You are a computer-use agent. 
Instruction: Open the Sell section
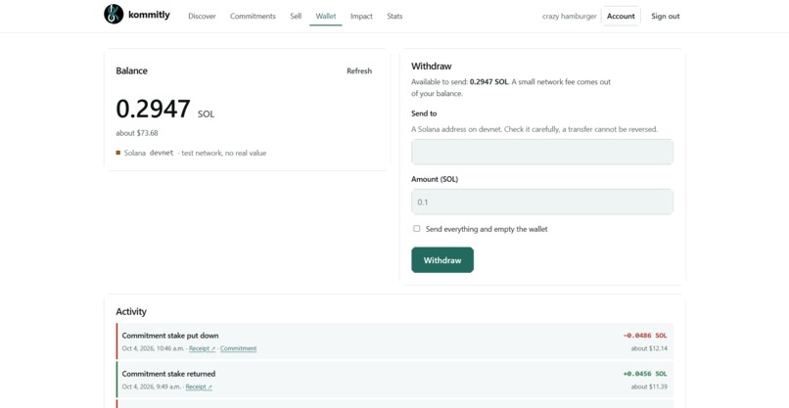point(296,16)
